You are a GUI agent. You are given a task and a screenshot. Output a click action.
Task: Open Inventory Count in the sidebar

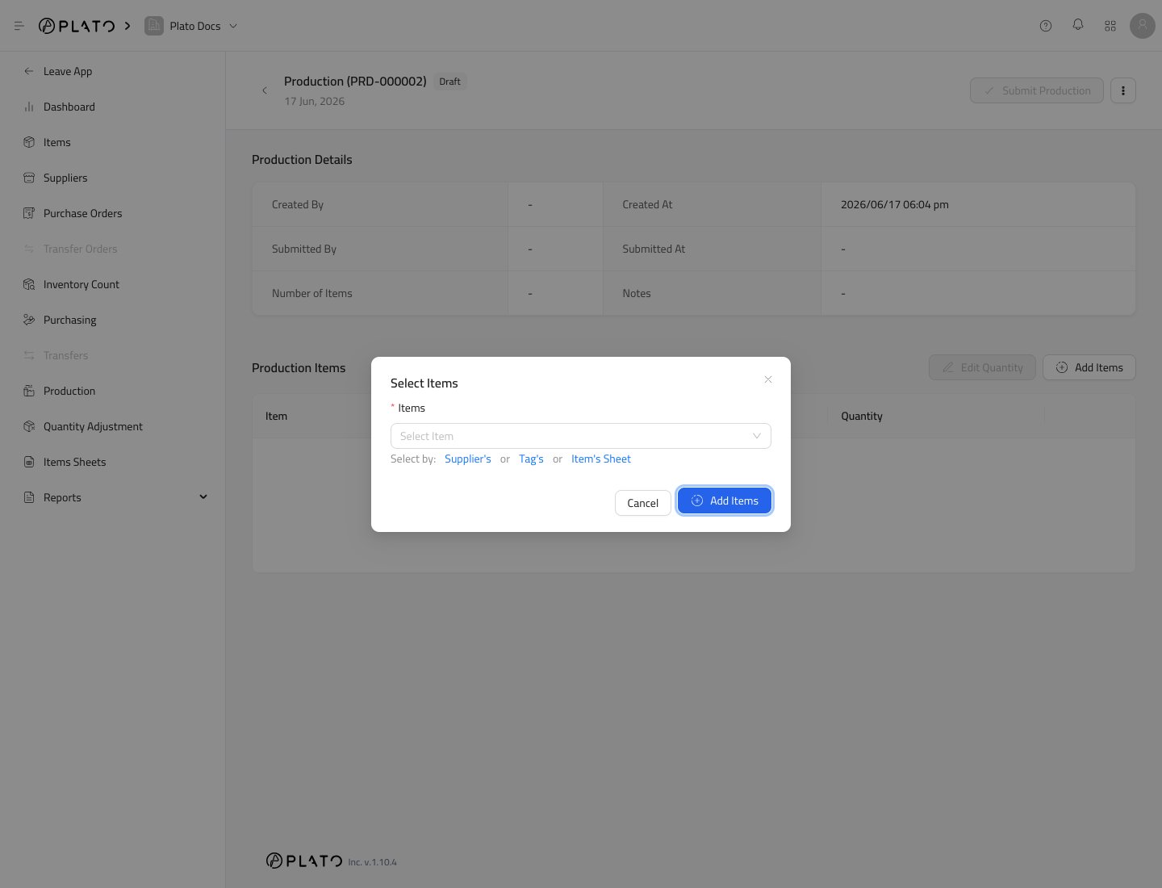[82, 284]
